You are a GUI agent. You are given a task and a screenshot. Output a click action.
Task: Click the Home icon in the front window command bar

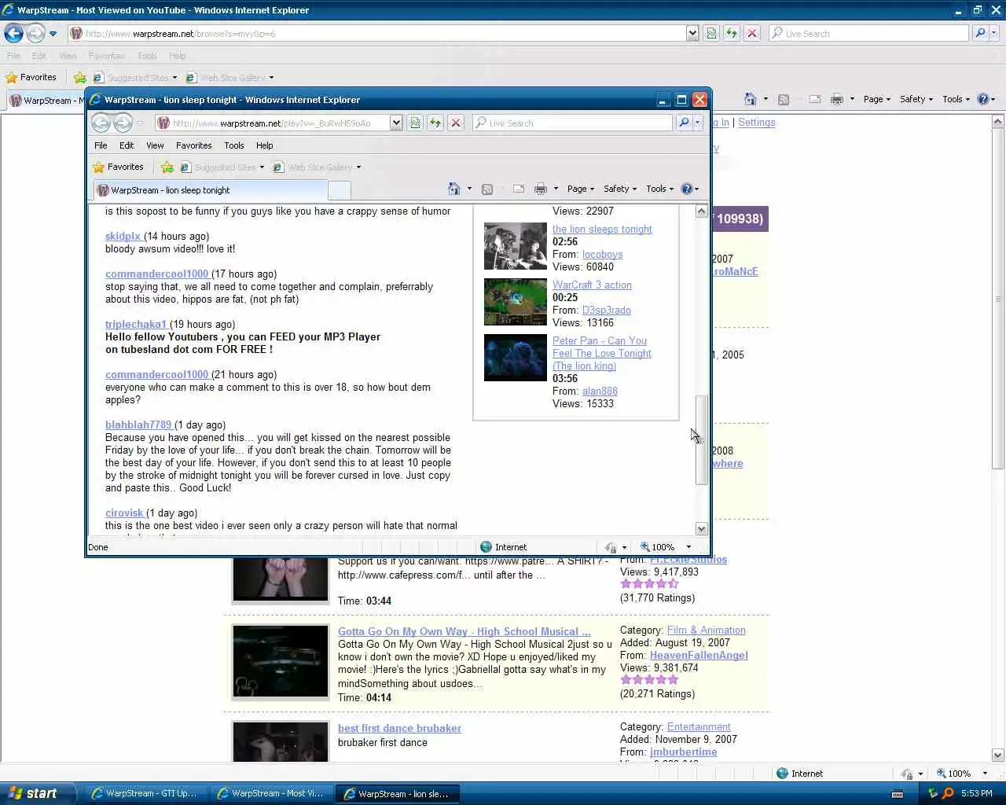(x=453, y=189)
